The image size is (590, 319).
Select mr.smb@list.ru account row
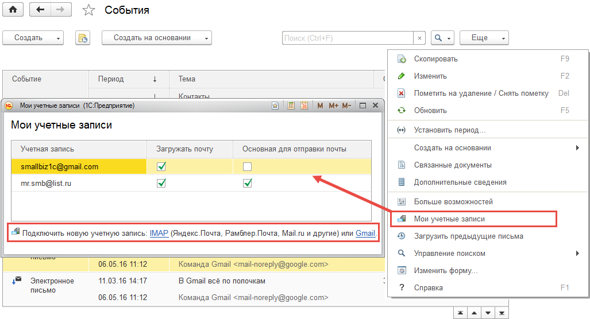[191, 183]
